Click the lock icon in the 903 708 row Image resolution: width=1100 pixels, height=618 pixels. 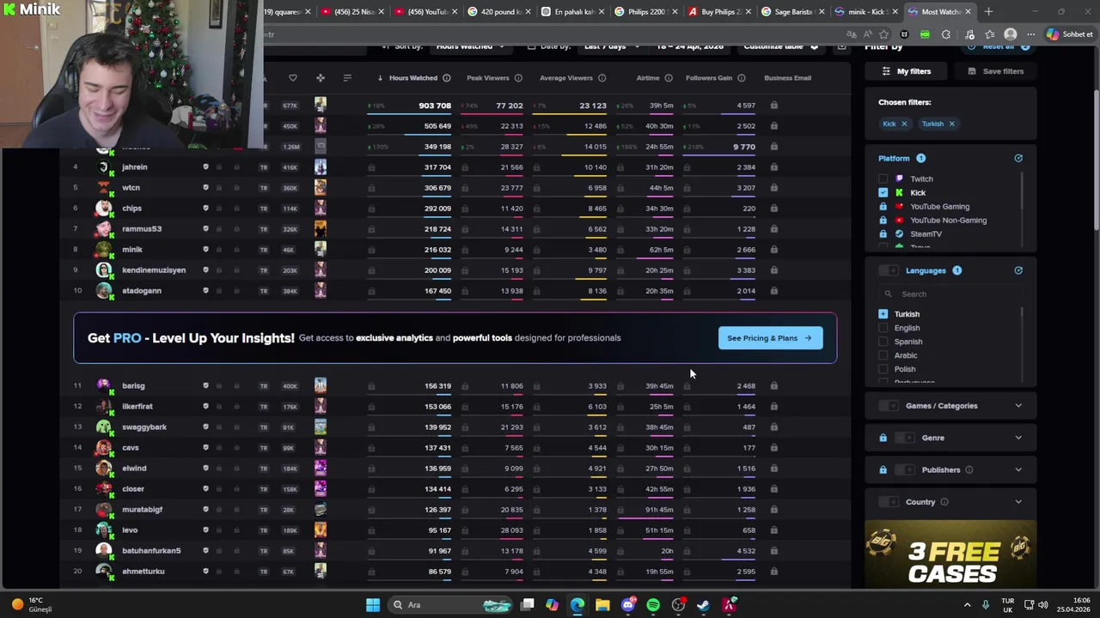click(x=774, y=106)
